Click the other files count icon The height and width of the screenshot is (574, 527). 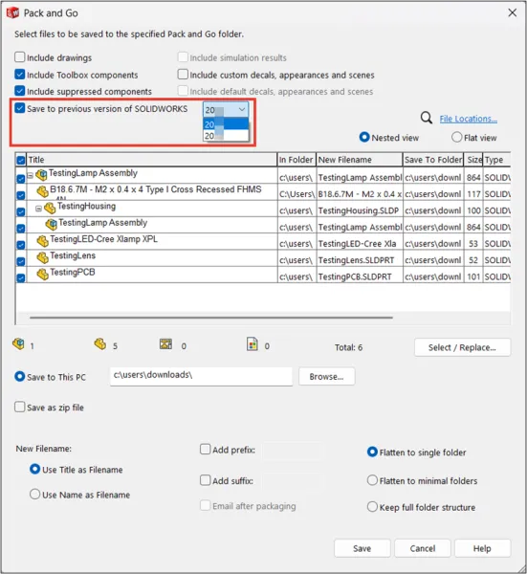point(253,343)
